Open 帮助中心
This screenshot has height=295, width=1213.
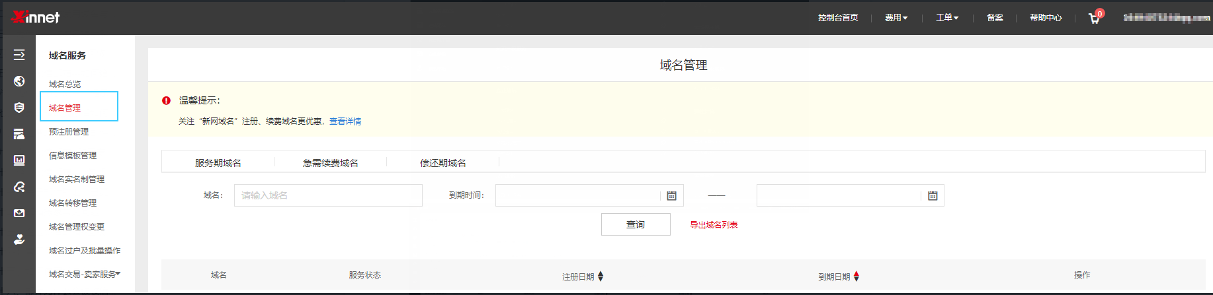(1046, 18)
